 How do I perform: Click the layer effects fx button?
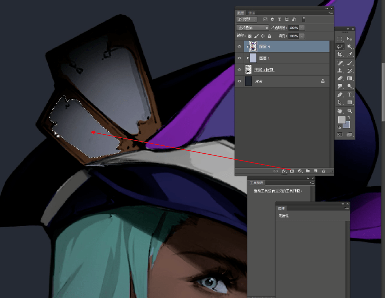[x=284, y=171]
